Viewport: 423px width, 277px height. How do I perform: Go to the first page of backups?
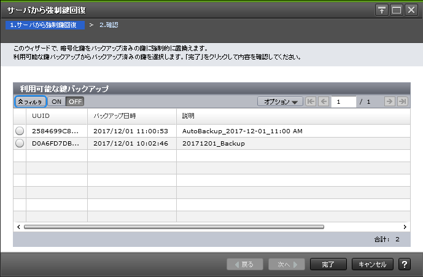click(x=311, y=101)
